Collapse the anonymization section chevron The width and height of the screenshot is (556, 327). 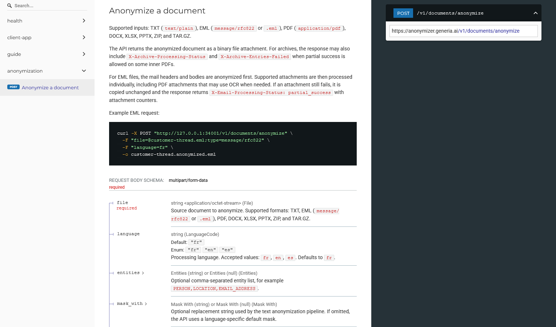(x=84, y=71)
